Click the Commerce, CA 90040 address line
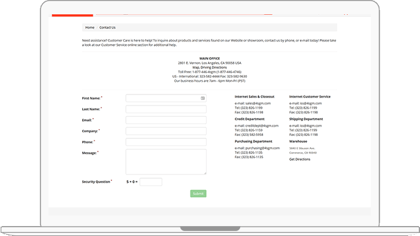 [303, 153]
